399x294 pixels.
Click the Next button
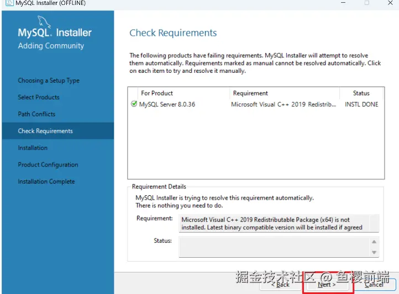pyautogui.click(x=327, y=285)
